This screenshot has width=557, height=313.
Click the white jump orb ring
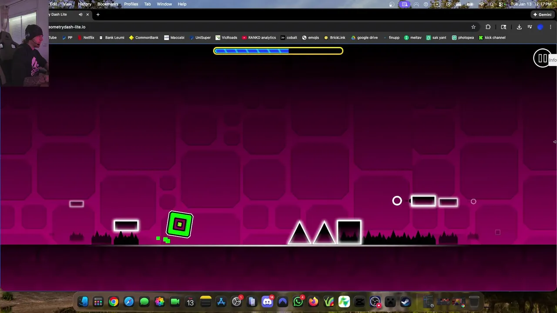tap(397, 201)
